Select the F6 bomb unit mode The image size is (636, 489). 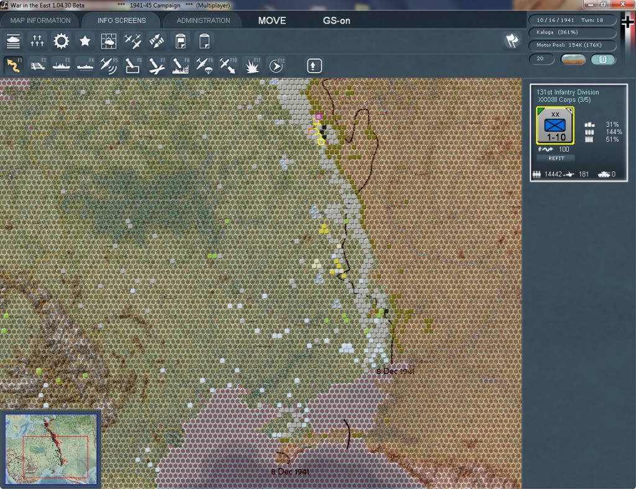[133, 66]
